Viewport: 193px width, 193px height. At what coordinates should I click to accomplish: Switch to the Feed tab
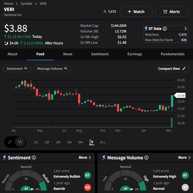tap(40, 54)
